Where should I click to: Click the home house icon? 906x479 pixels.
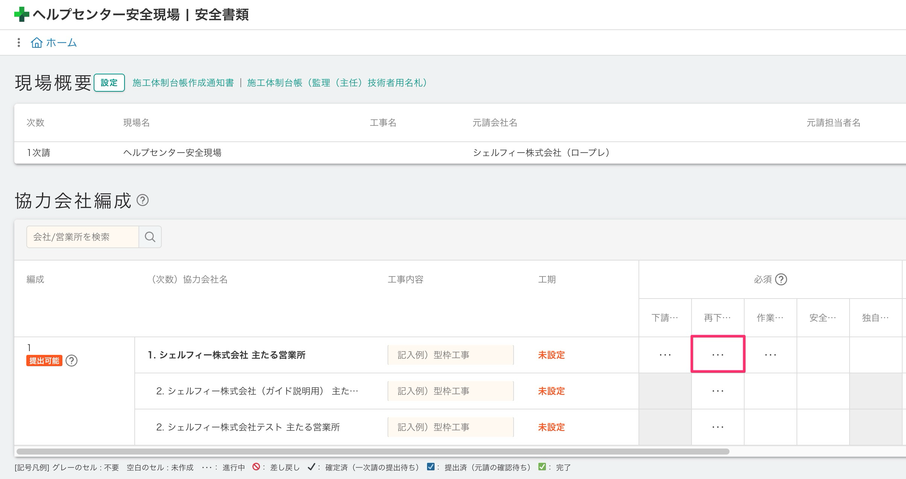(x=36, y=42)
